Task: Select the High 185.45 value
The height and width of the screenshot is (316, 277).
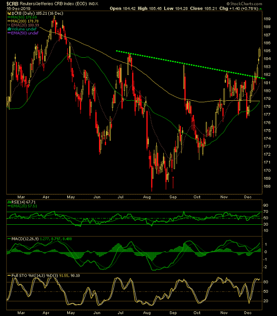Action: point(150,9)
